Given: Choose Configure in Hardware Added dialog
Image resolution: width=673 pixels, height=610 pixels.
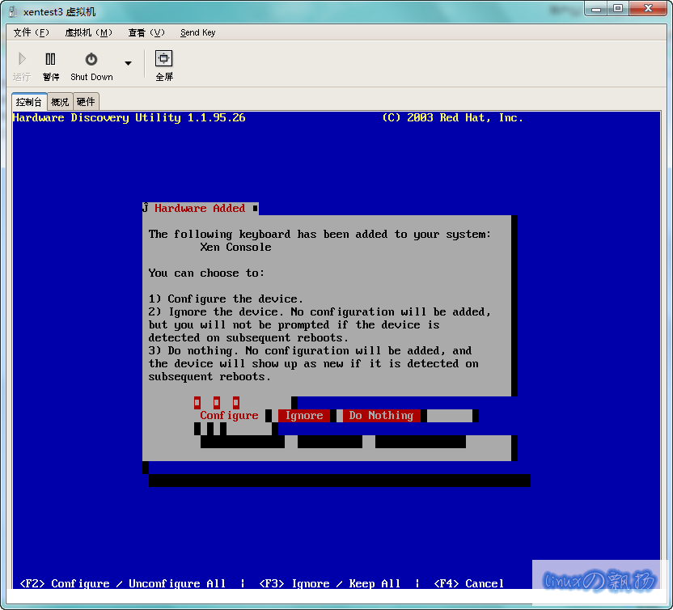Looking at the screenshot, I should tap(229, 415).
